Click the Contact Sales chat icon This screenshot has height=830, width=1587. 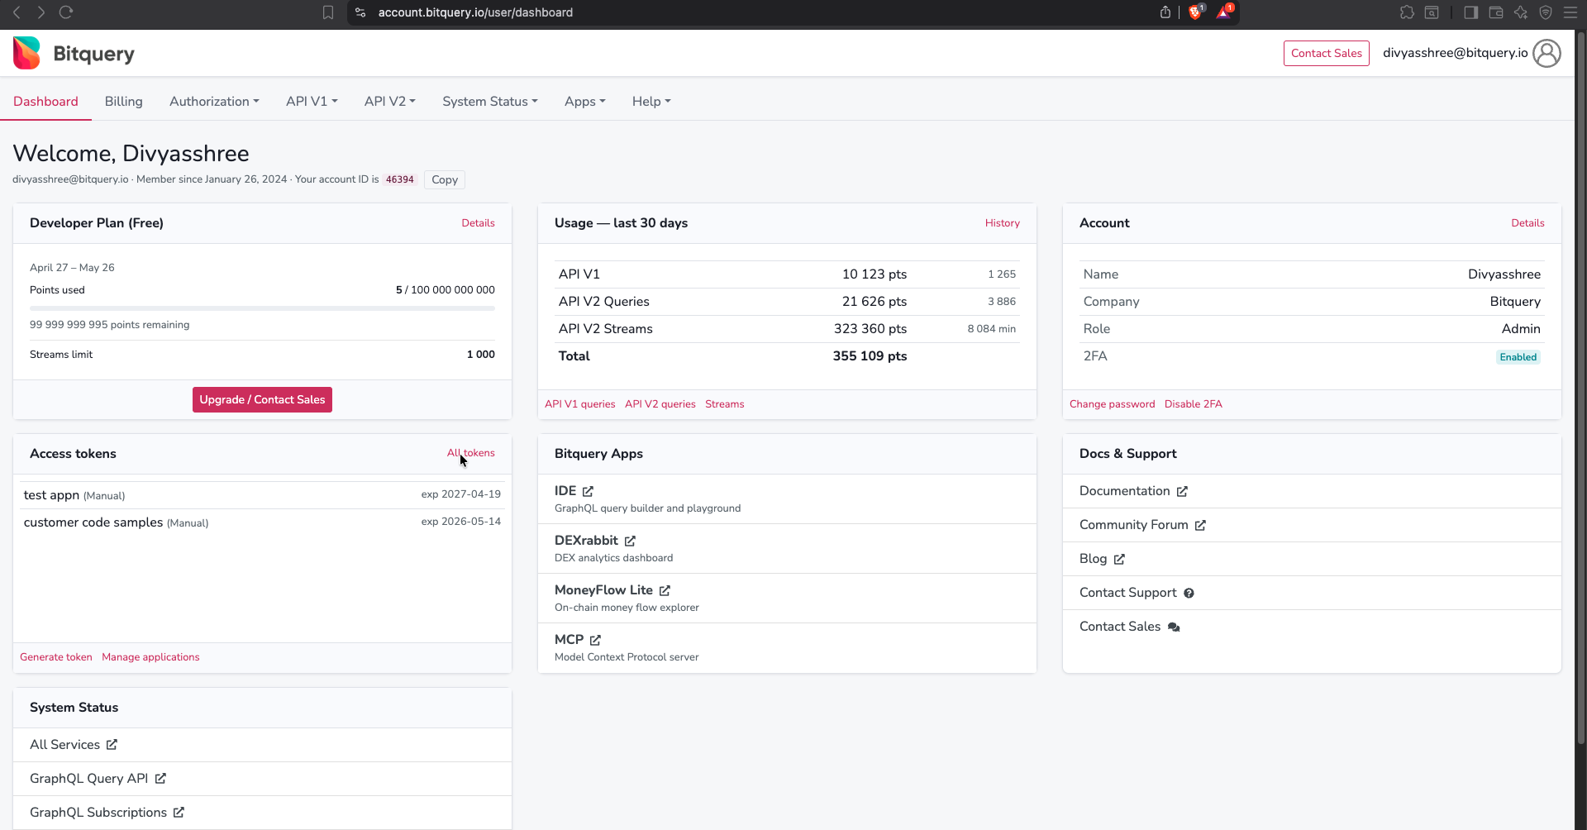(x=1174, y=627)
